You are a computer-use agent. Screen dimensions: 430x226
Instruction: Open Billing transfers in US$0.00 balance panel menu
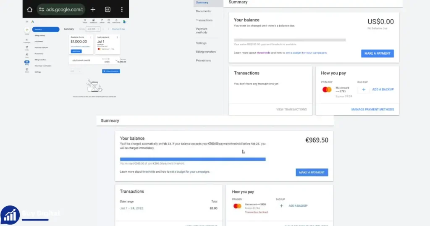pos(206,52)
